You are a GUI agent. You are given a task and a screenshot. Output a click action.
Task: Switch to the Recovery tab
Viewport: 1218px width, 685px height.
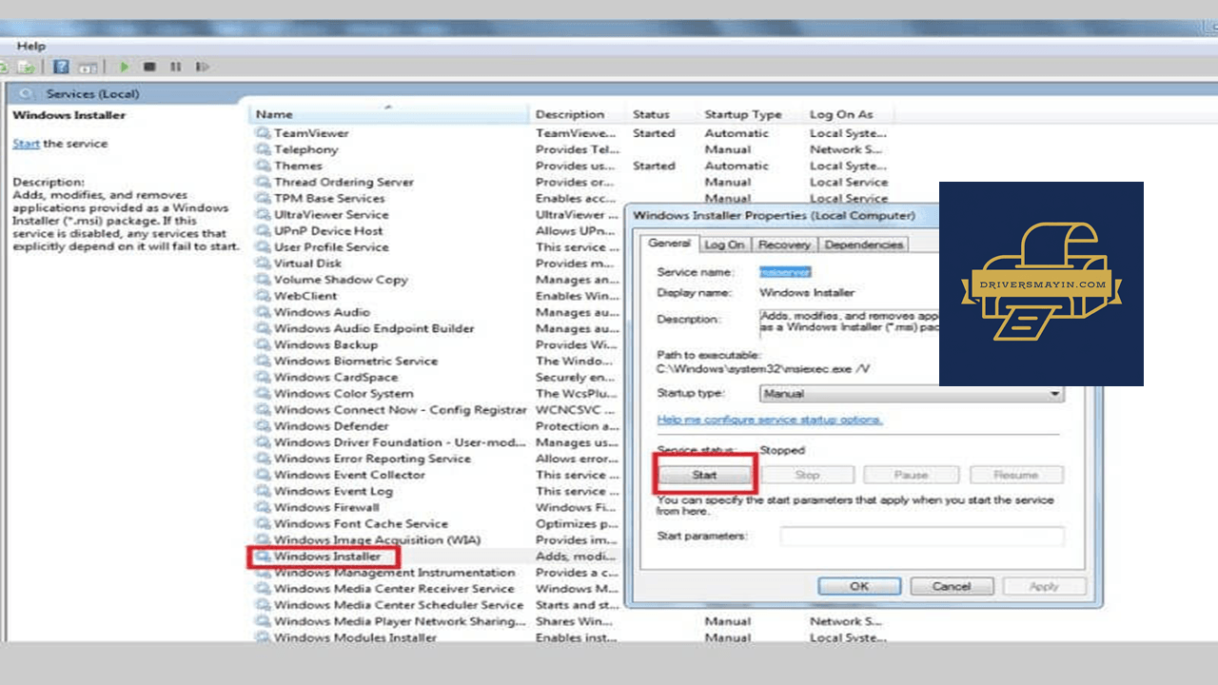click(785, 245)
